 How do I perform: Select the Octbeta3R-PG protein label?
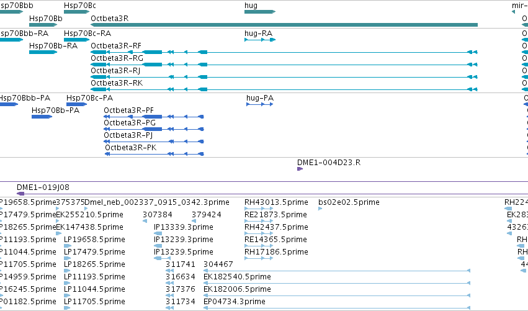[130, 123]
